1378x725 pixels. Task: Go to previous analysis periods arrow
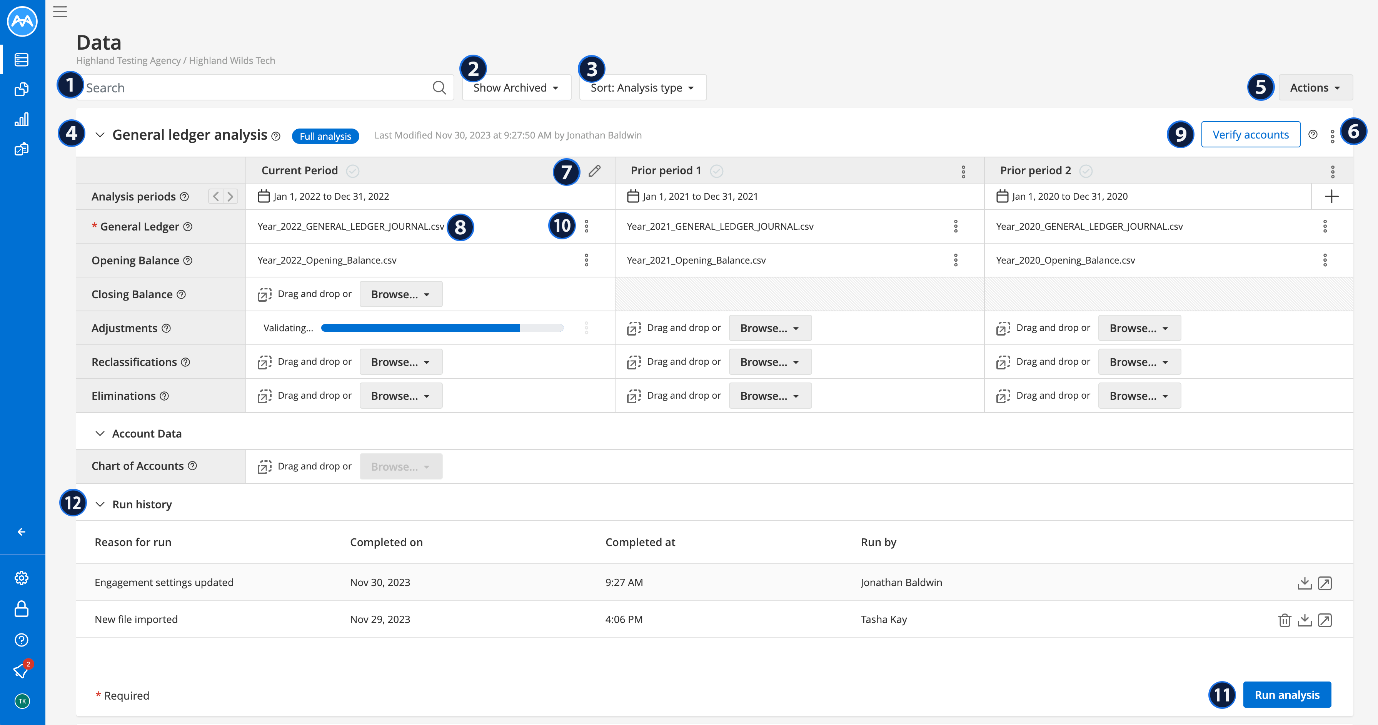[x=215, y=196]
